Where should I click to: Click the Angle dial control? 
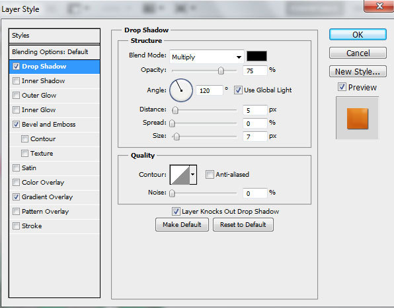point(181,90)
